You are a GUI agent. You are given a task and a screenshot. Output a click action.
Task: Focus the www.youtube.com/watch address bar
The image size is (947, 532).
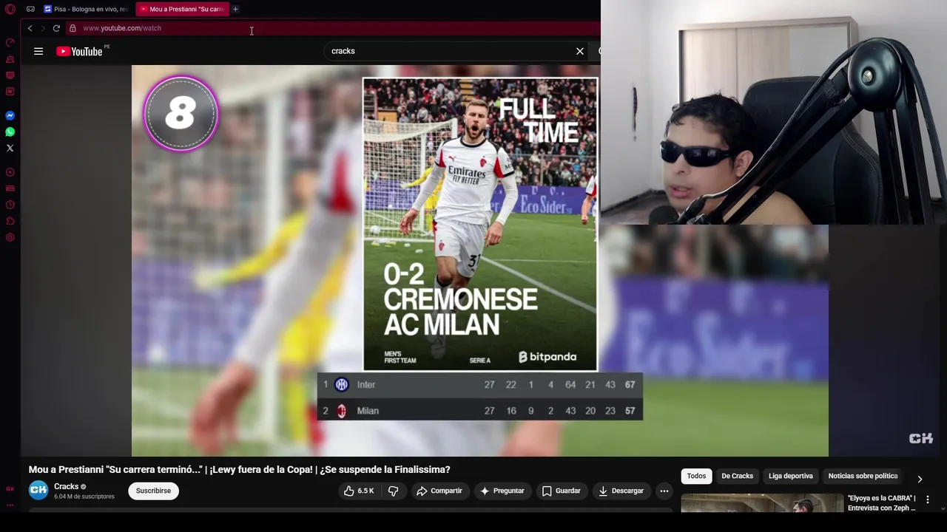(x=333, y=28)
